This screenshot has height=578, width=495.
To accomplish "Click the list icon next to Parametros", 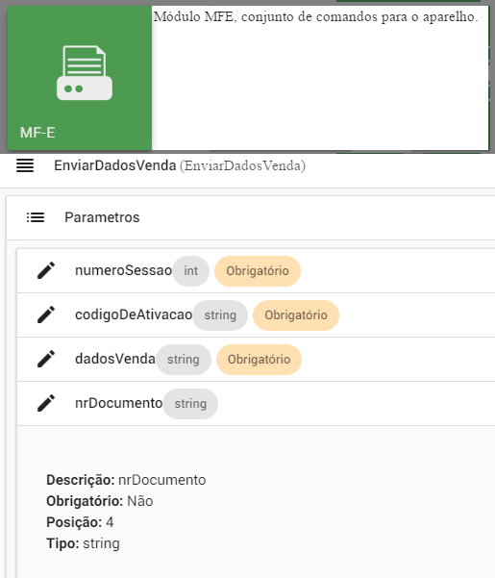I will point(36,217).
